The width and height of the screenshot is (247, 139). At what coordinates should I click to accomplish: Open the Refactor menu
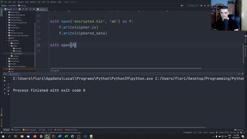(x=33, y=2)
